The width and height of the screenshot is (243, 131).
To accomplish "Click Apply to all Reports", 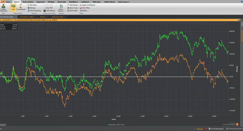I will pos(87,5).
